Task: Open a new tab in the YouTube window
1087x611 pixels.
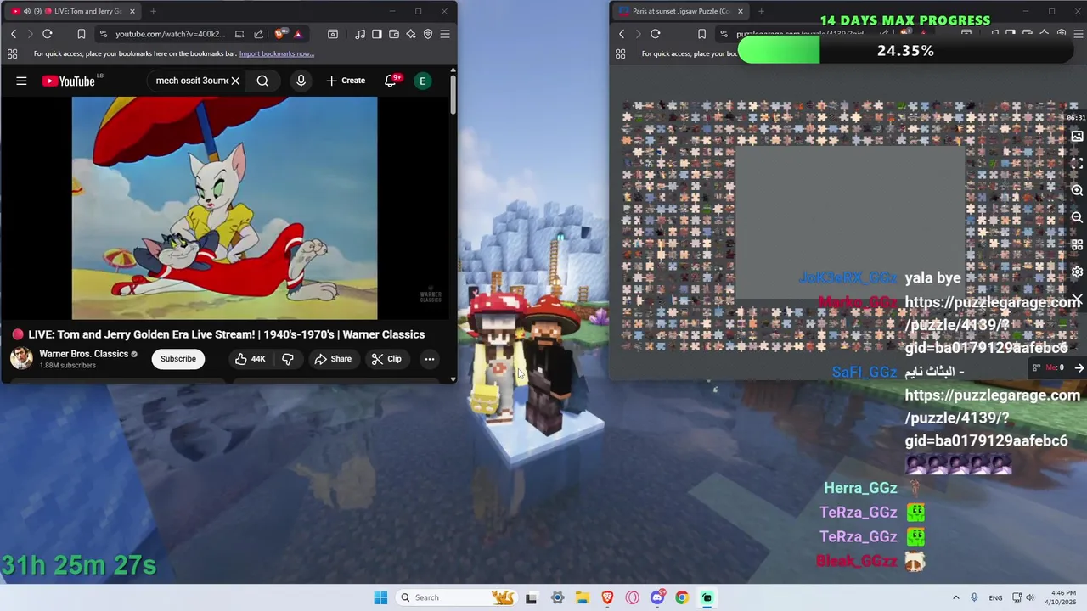Action: click(x=153, y=11)
